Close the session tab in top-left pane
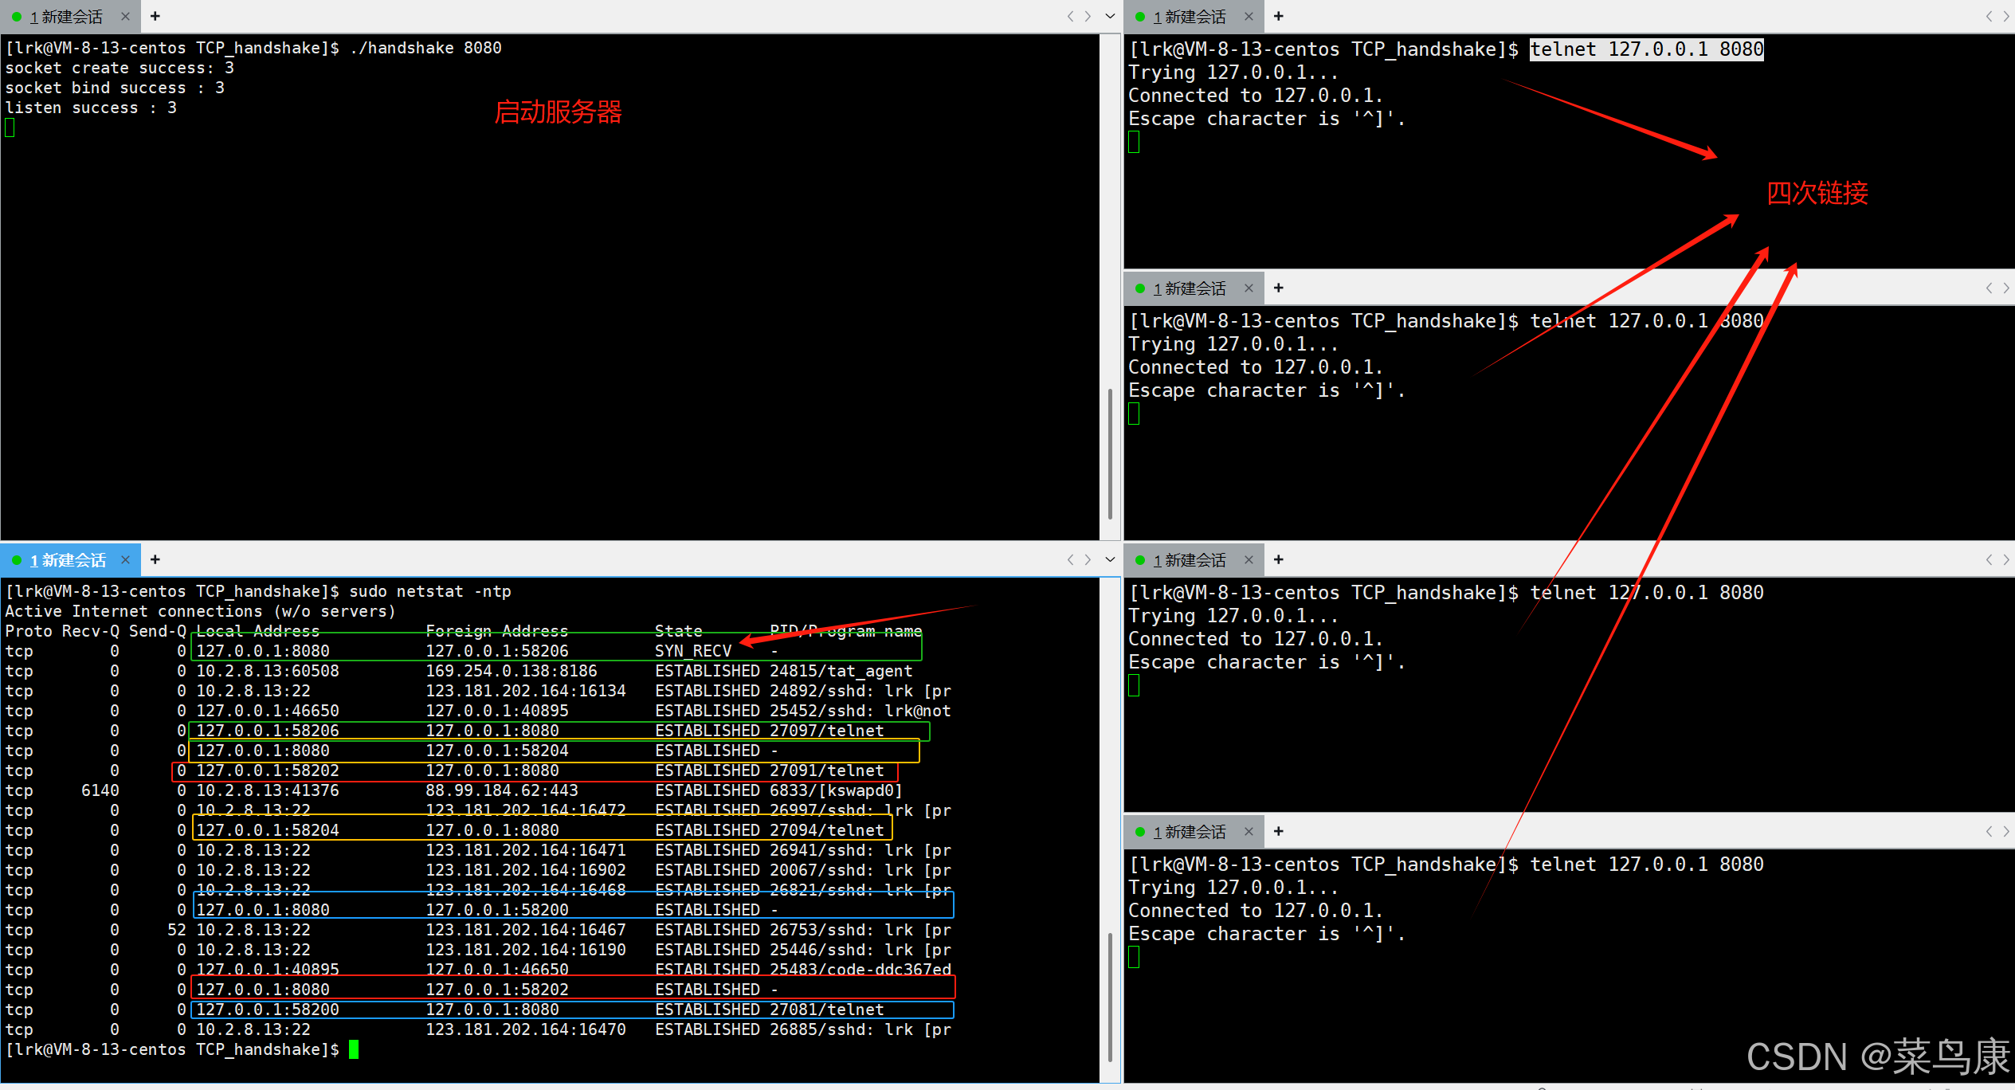The image size is (2015, 1090). click(x=125, y=16)
